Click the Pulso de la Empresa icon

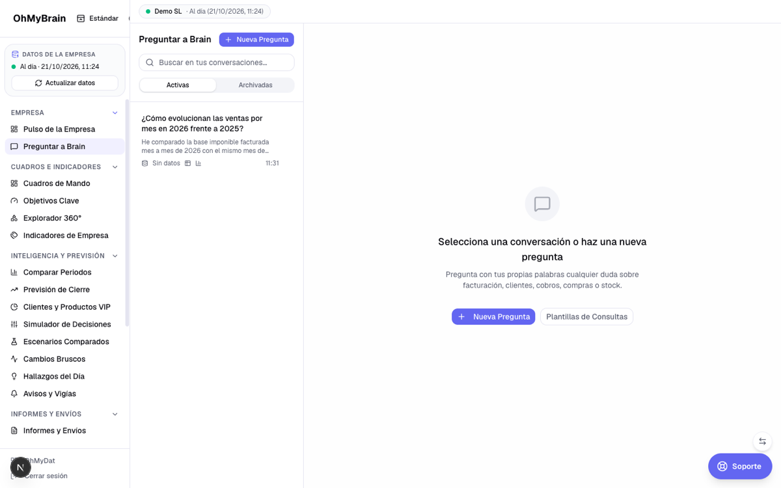point(14,129)
